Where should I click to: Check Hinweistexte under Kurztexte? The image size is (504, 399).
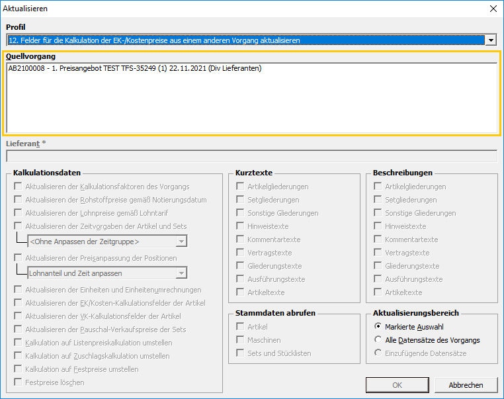tap(241, 226)
